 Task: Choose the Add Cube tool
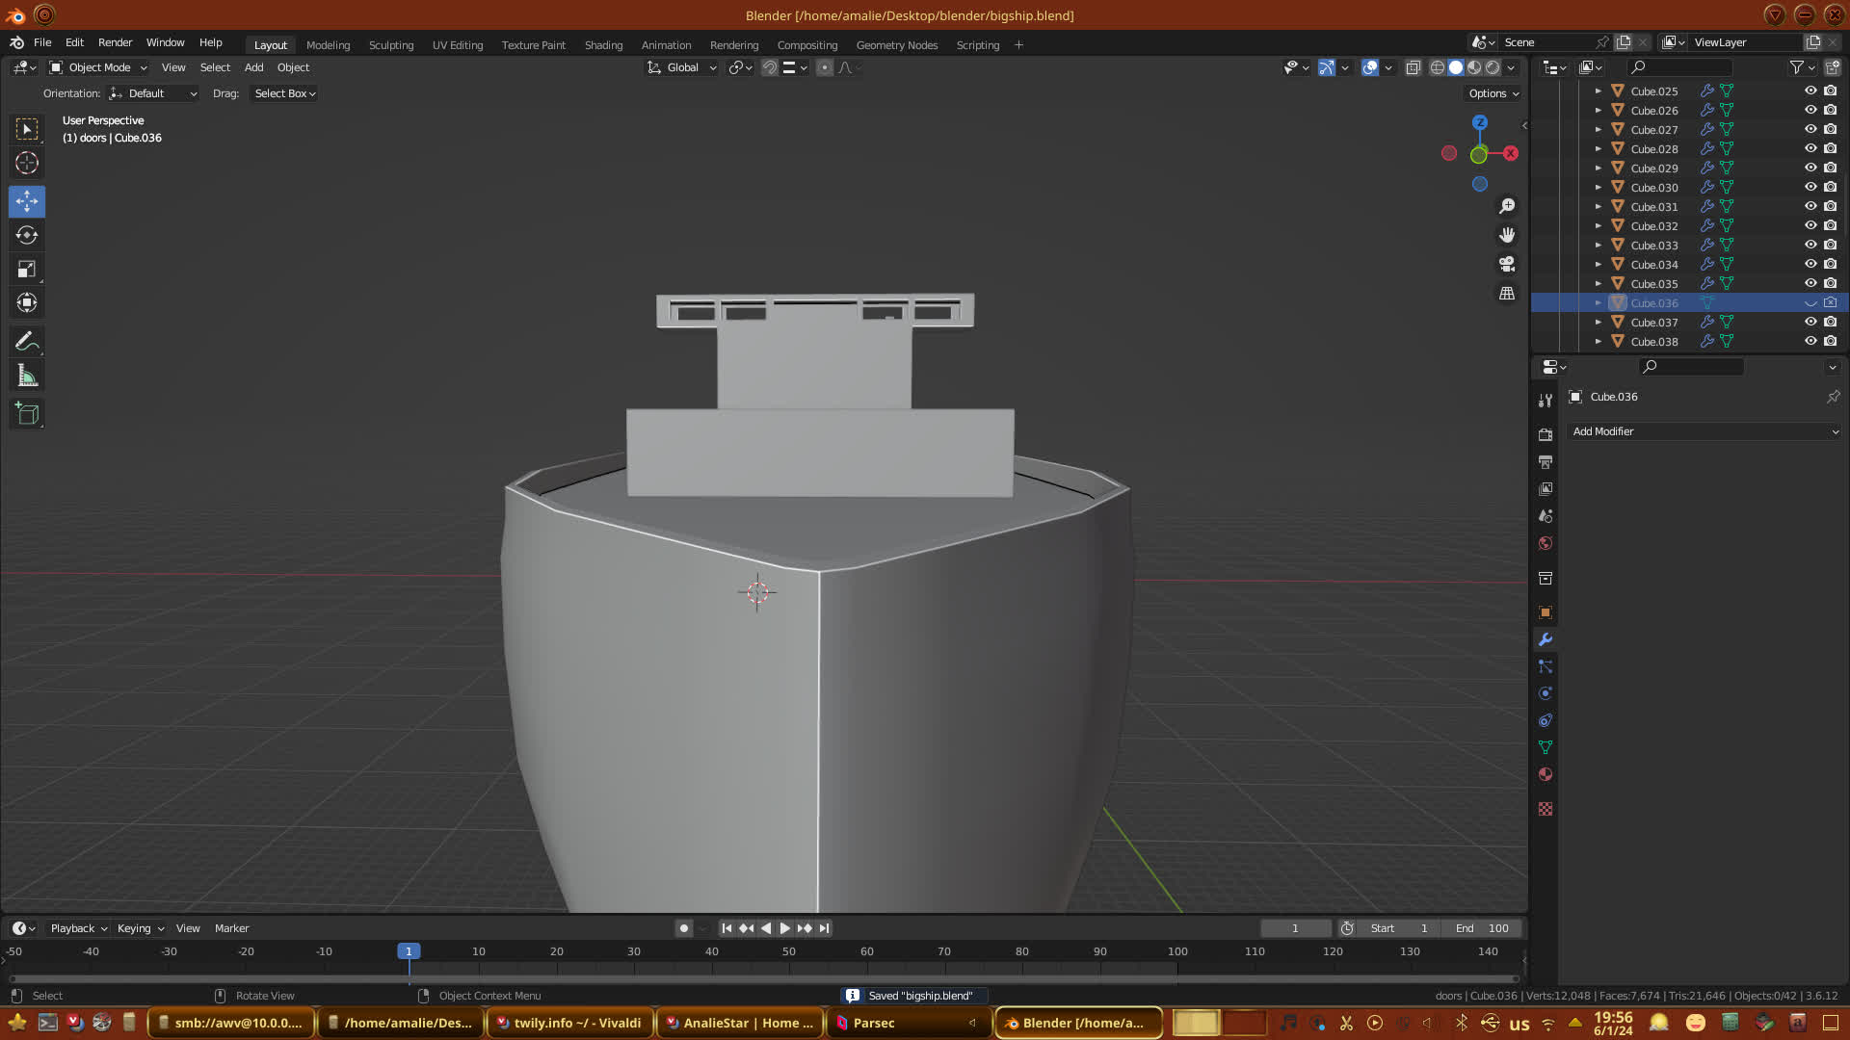tap(27, 414)
